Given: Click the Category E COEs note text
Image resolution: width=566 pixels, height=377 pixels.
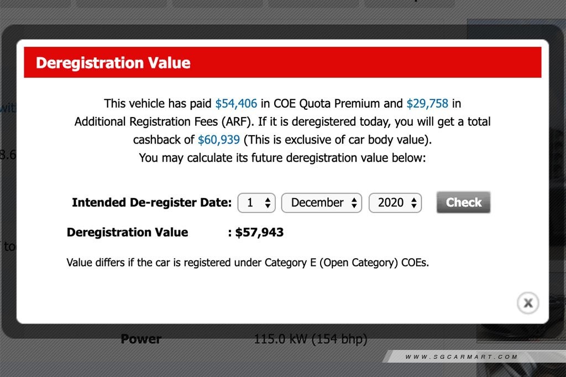Looking at the screenshot, I should (248, 262).
